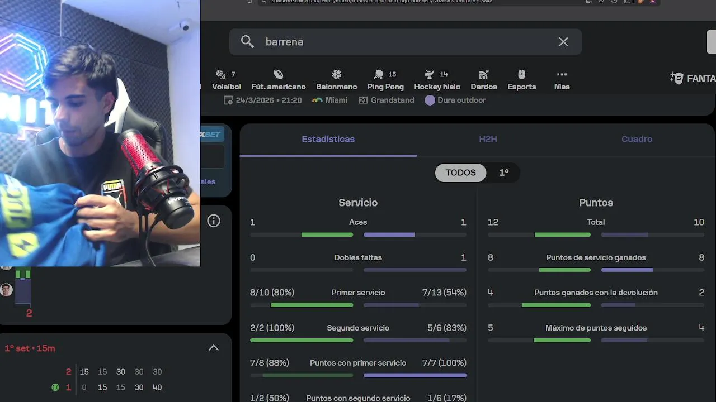Open the Hockey hielo sport section
Screen dimensions: 716x402
click(x=437, y=80)
